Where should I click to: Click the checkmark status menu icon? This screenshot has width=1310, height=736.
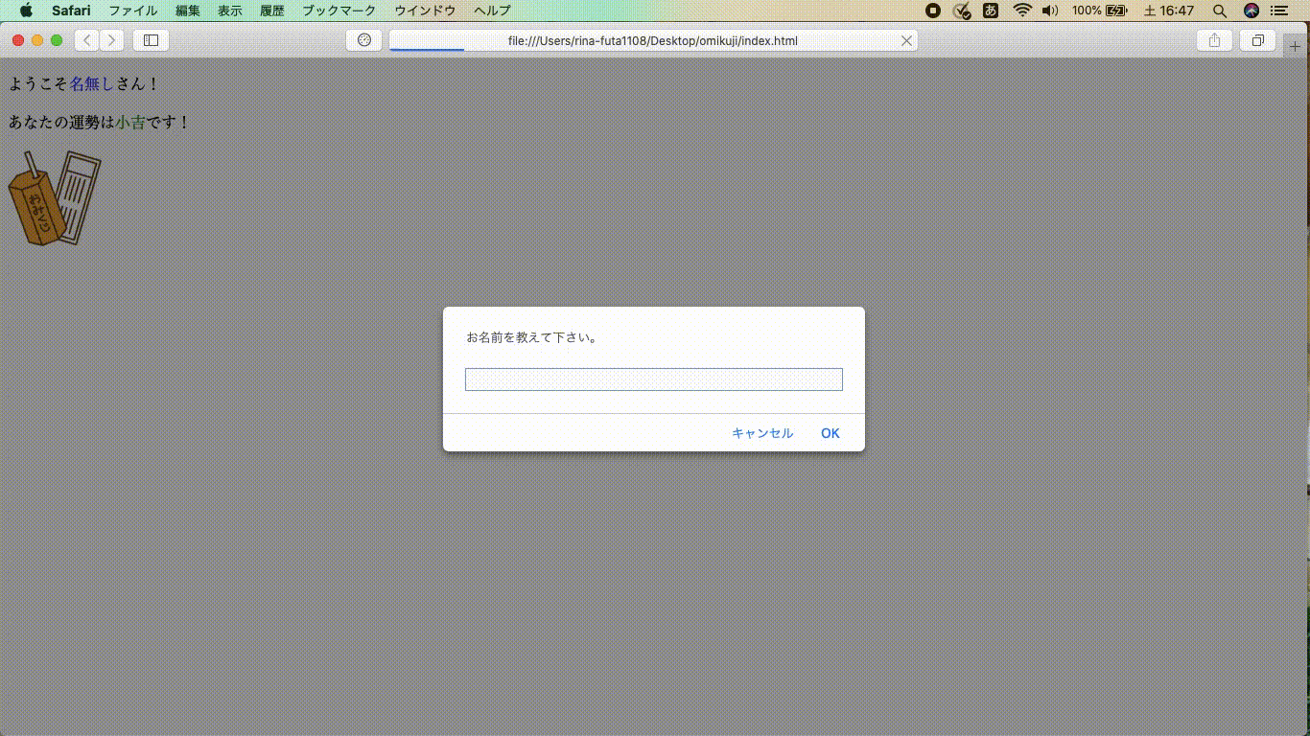962,11
